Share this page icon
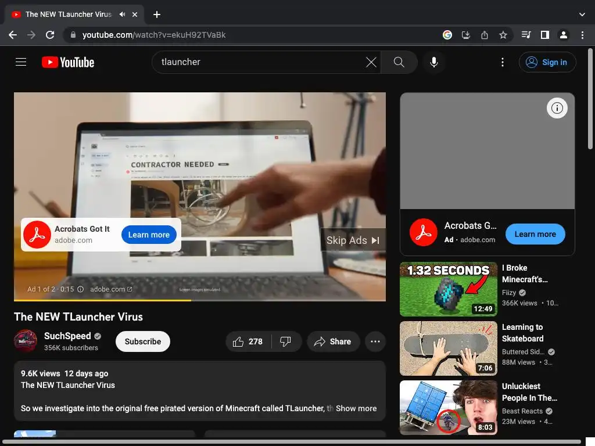Viewport: 595px width, 446px height. [484, 35]
